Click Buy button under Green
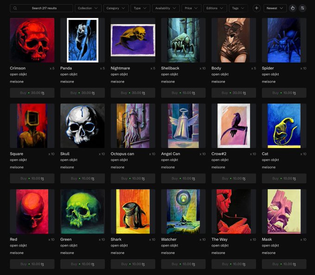 point(82,264)
